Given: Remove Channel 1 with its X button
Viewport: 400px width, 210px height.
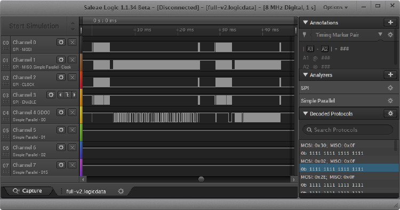Looking at the screenshot, I should [x=73, y=60].
